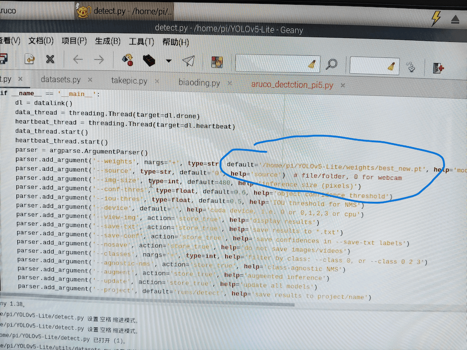This screenshot has height=350, width=467.
Task: Open the 生成(B) menu
Action: pos(108,41)
